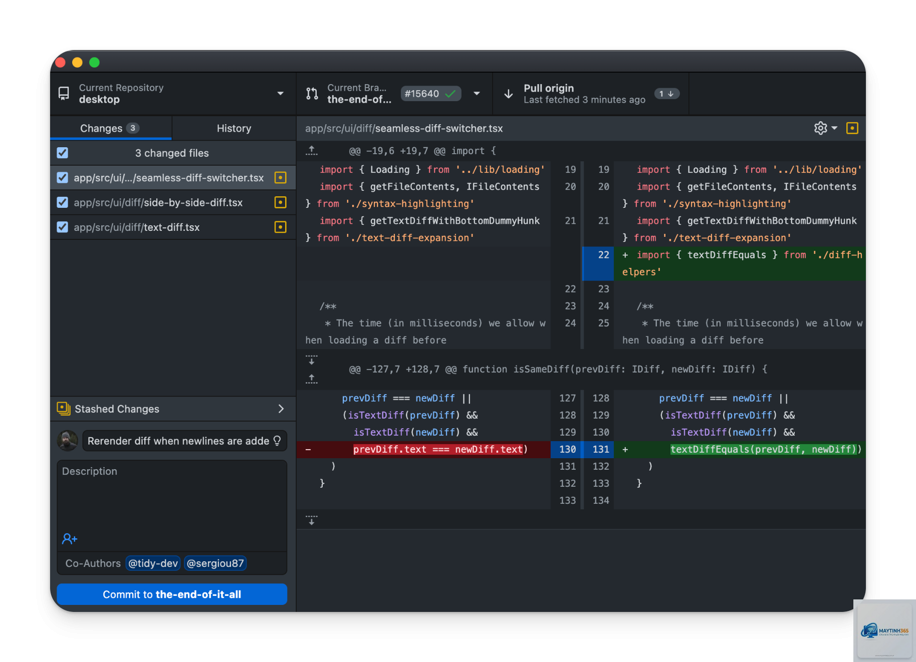Click the Co-Authors label
This screenshot has height=662, width=916.
(93, 563)
